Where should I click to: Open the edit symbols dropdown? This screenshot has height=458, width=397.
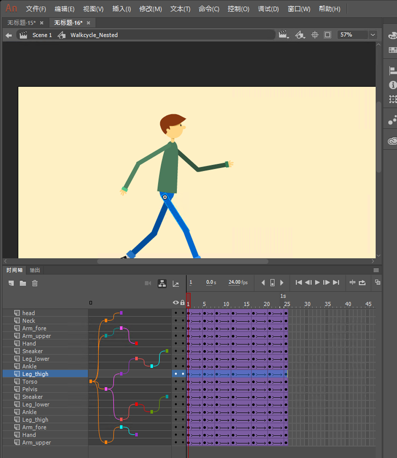[x=300, y=35]
